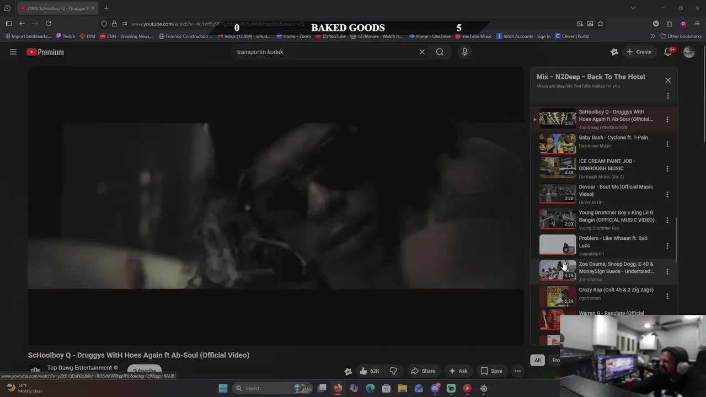Open browser application menu hamburger
Viewport: 706px width, 397px height.
point(697,24)
